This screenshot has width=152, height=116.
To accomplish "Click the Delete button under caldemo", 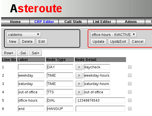I will (x=27, y=42).
